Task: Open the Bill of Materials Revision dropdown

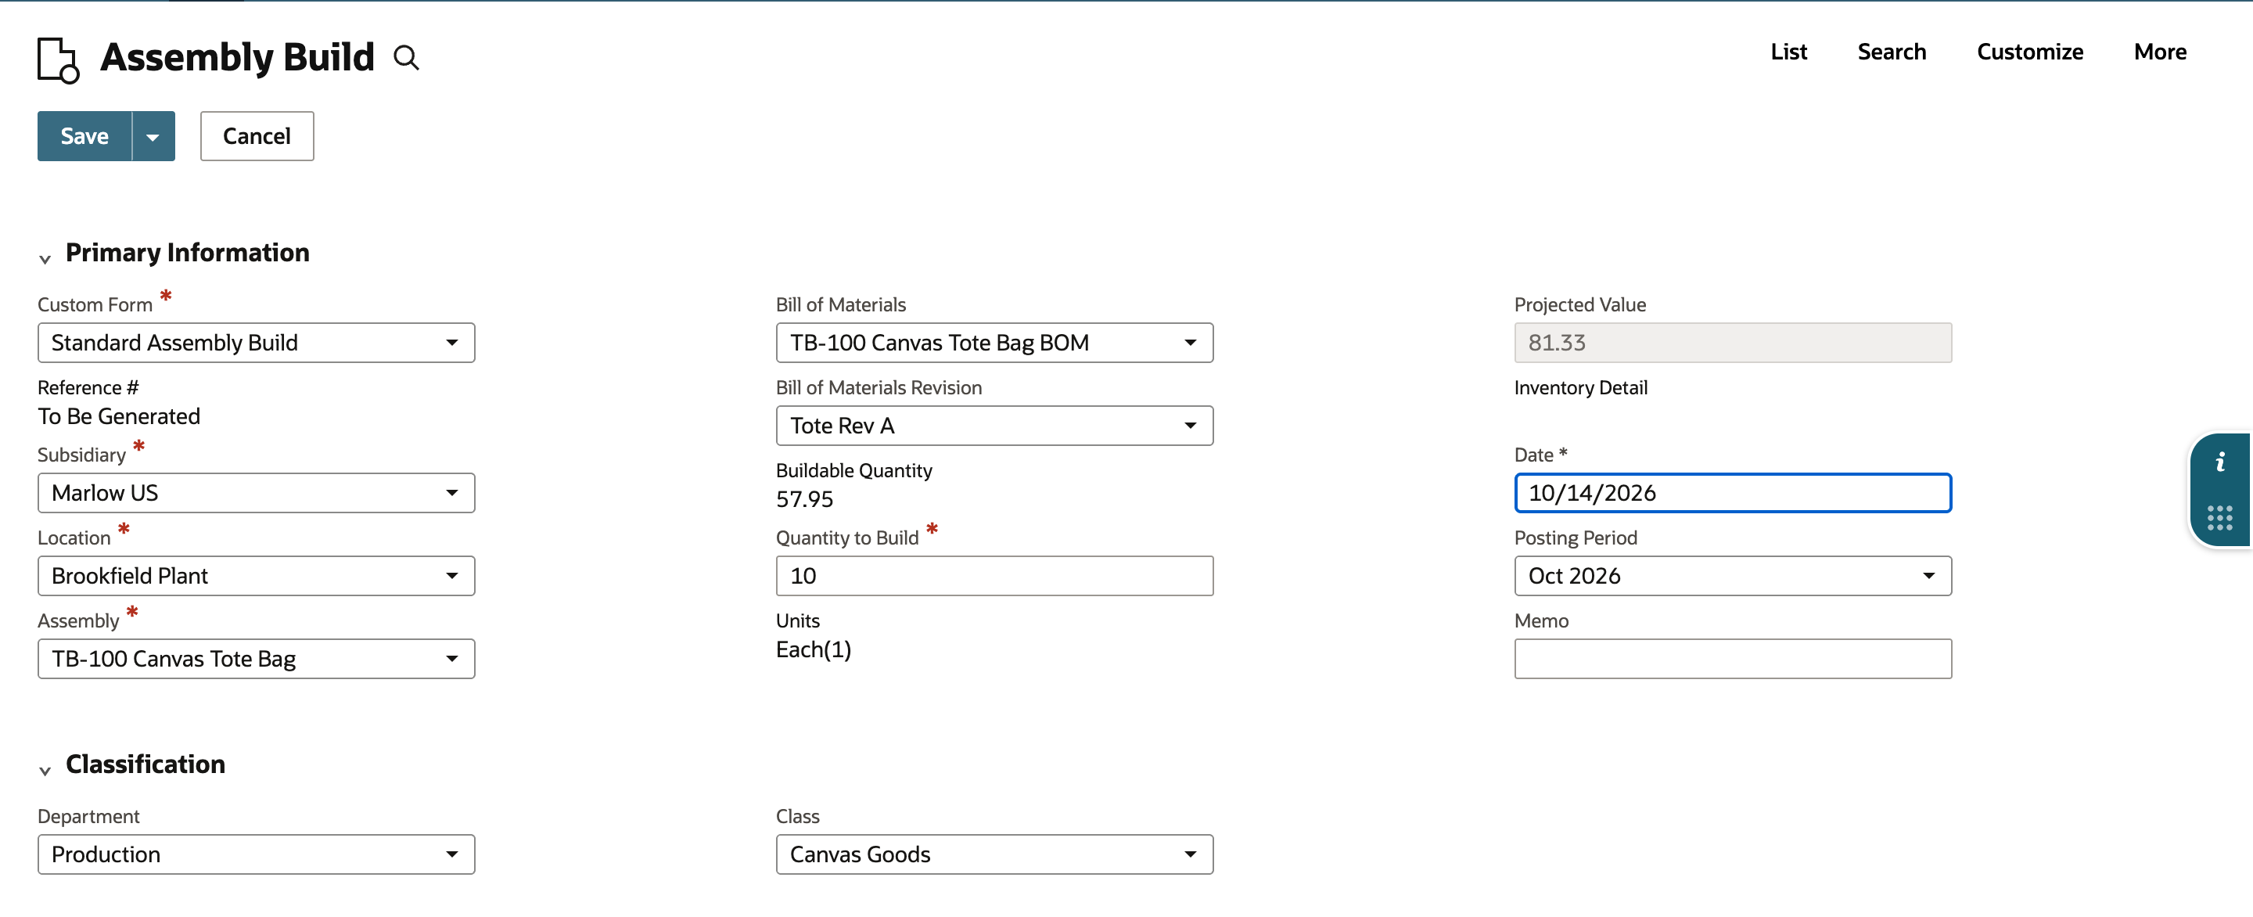Action: click(x=994, y=426)
